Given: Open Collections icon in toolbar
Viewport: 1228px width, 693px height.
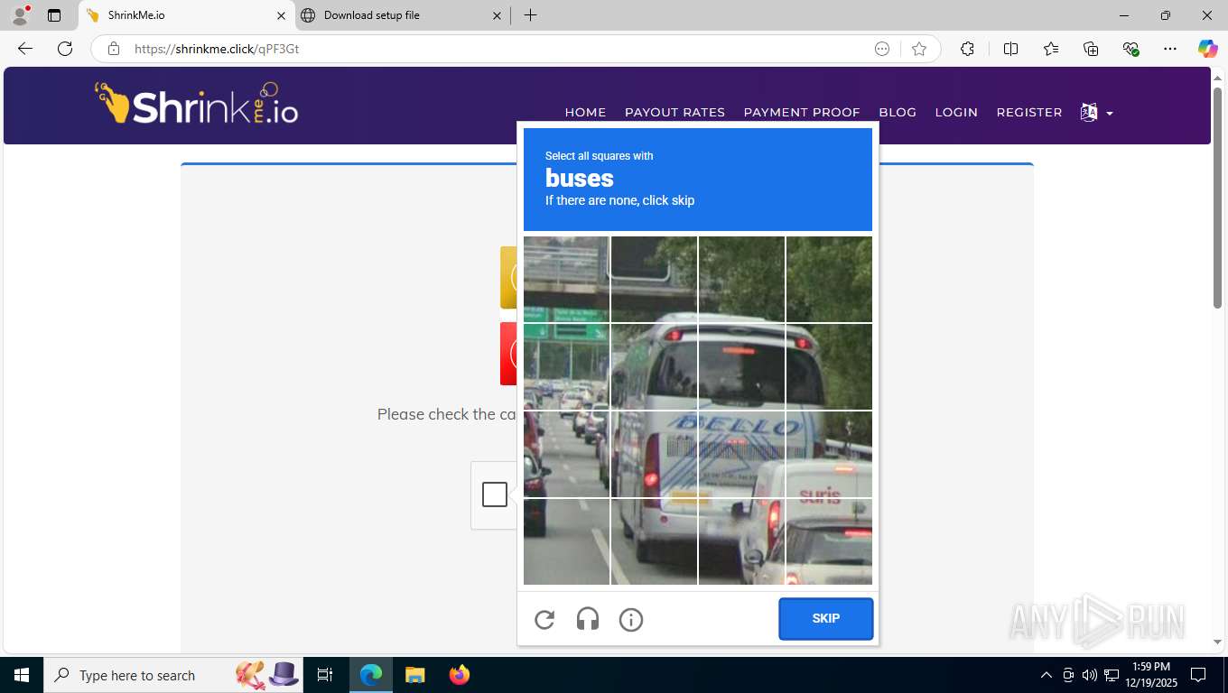Looking at the screenshot, I should click(x=1091, y=49).
